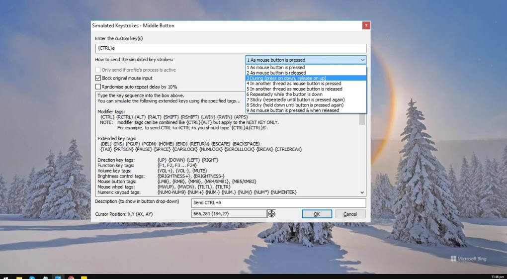Click the 'Mouse button tags:' label
507x279 pixels.
tap(117, 182)
